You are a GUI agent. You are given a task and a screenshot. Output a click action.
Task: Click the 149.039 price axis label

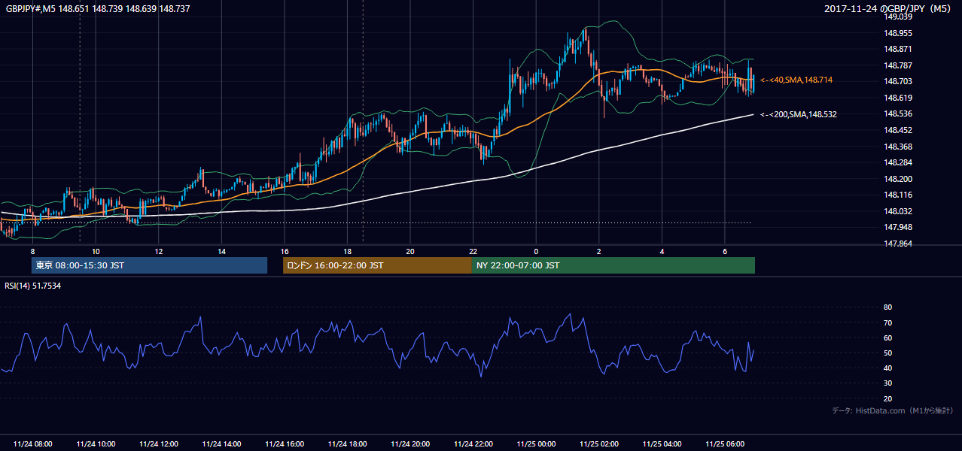point(898,17)
